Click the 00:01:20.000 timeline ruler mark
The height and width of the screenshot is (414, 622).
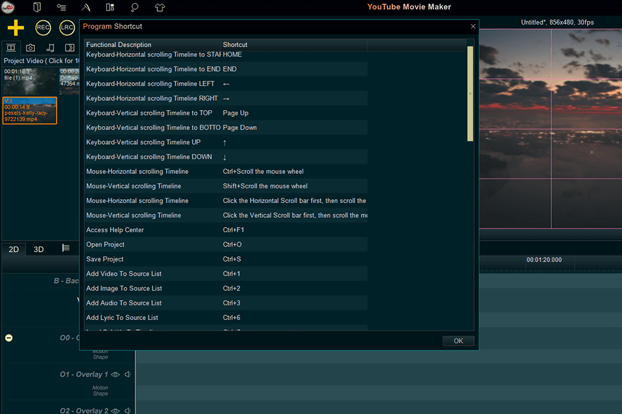point(544,260)
